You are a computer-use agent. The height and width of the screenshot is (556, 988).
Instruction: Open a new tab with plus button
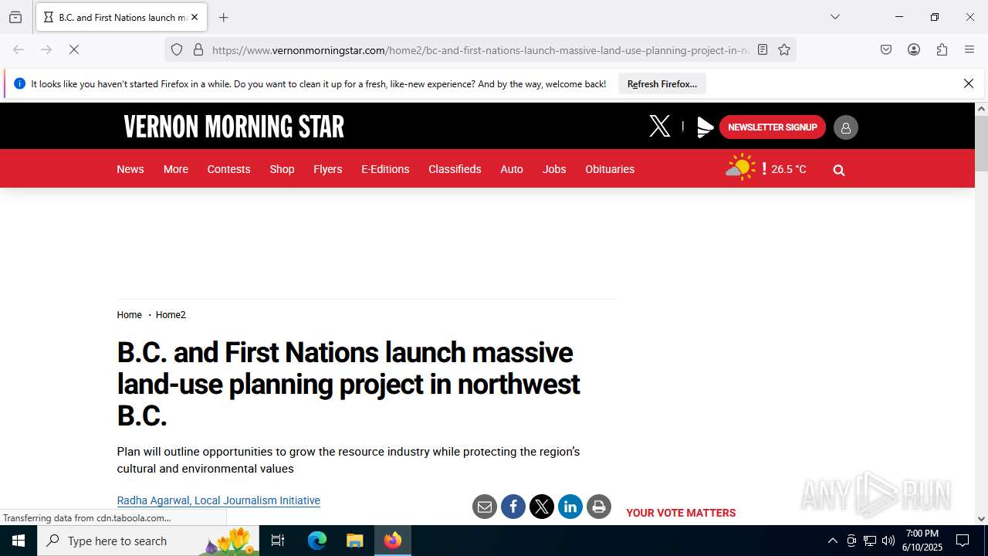[223, 17]
